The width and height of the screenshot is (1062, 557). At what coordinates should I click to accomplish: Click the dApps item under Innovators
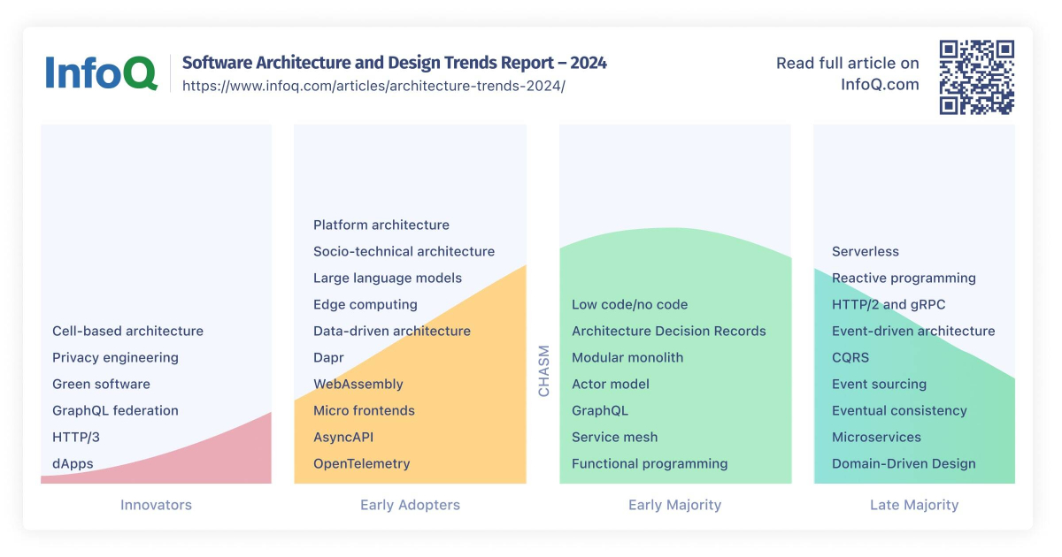point(73,463)
